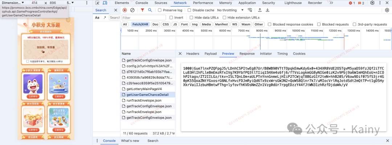Viewport: 392px width, 145px height.
Task: Filter requests by JS type
Action: point(175,24)
